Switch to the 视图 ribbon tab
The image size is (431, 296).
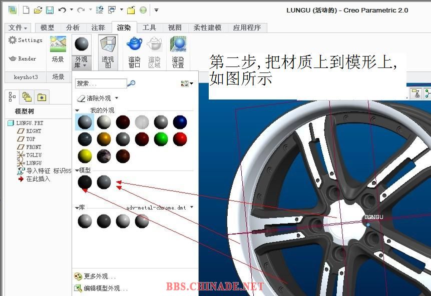pos(175,27)
